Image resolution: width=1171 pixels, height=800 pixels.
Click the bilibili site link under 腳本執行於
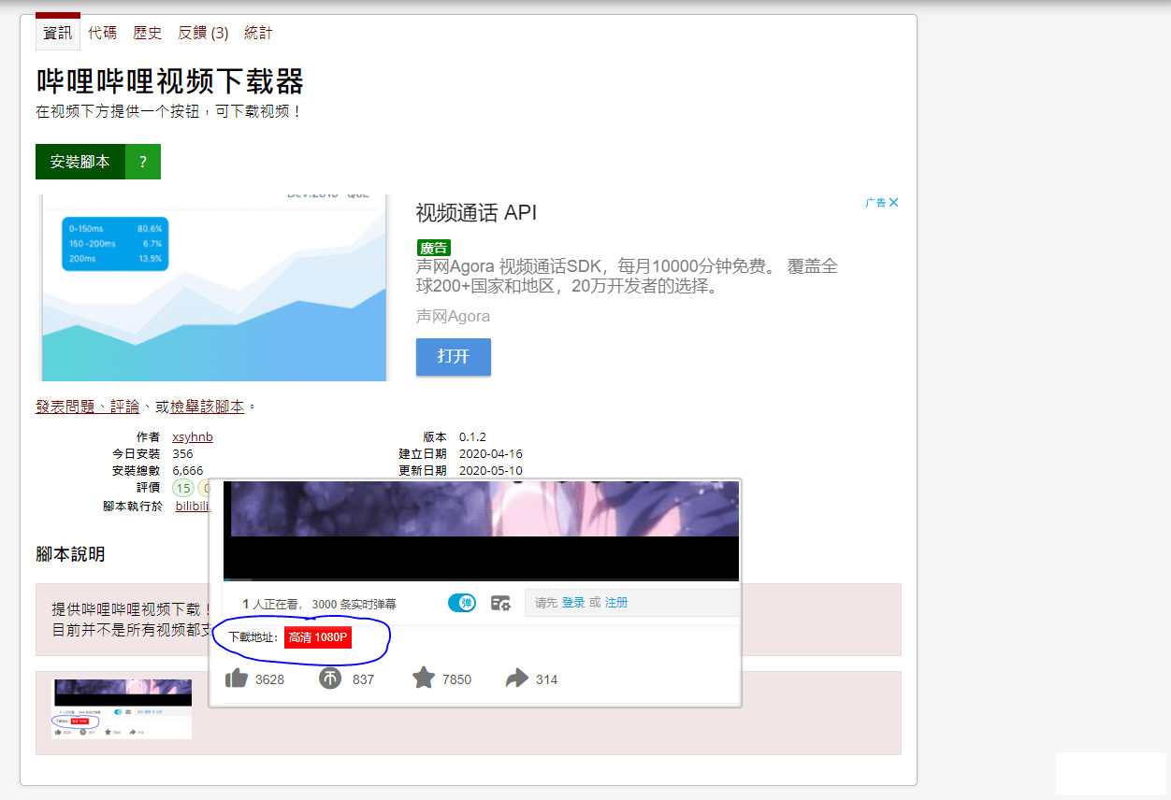pos(193,506)
